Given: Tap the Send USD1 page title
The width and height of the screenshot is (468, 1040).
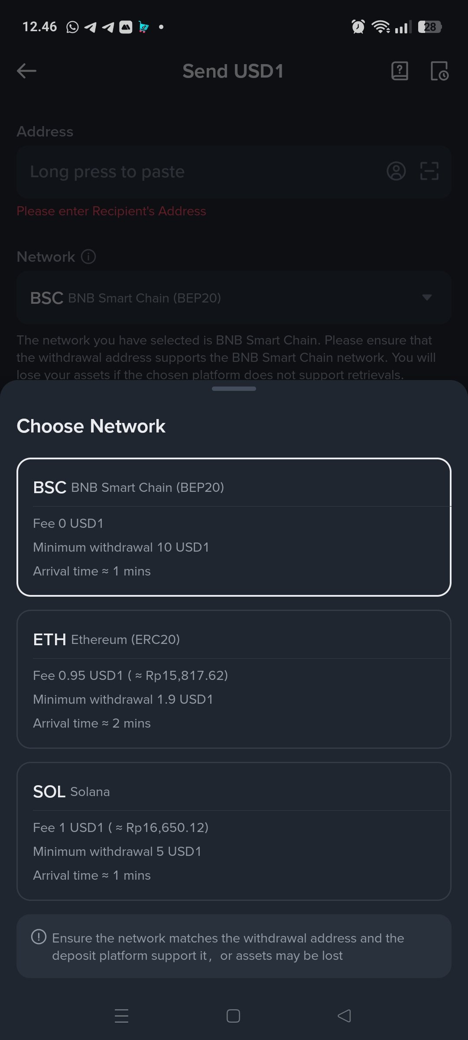Looking at the screenshot, I should 233,71.
